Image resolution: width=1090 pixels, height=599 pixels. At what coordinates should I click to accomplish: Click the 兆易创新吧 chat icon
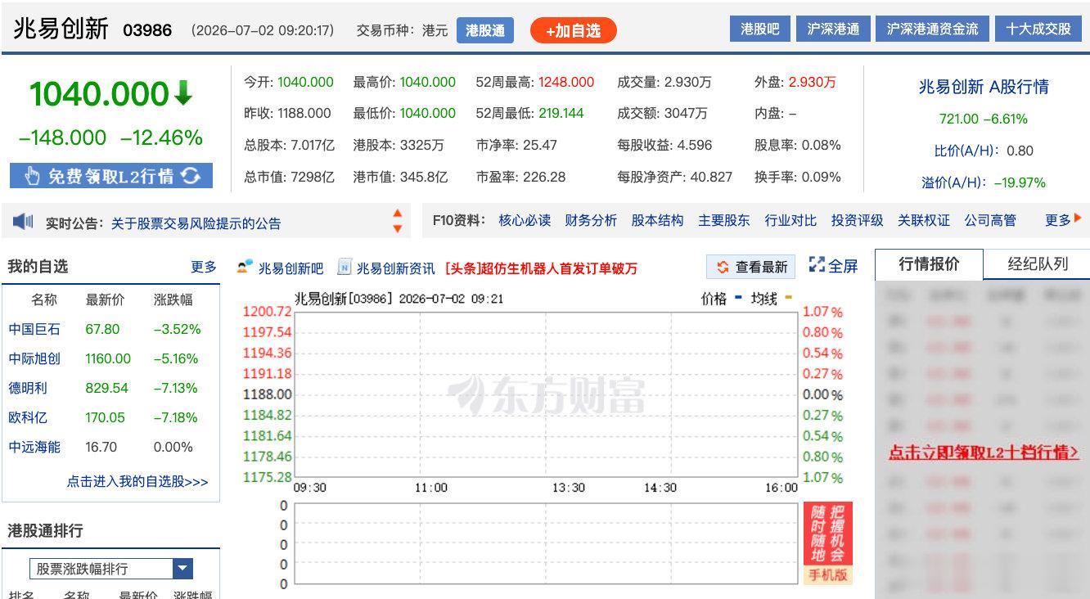[245, 267]
